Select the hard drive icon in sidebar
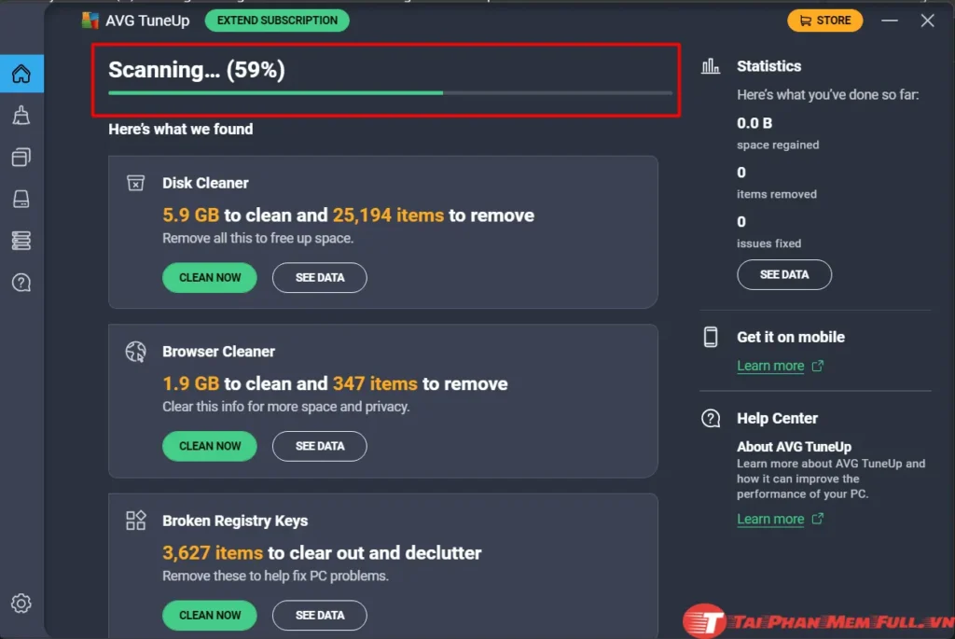The height and width of the screenshot is (639, 955). coord(21,199)
